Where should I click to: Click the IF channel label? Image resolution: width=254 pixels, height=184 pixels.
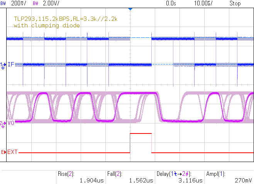point(11,64)
